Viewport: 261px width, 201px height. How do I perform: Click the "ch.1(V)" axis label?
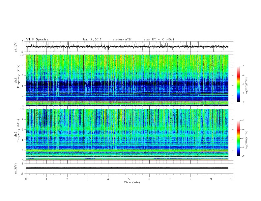tap(16, 47)
